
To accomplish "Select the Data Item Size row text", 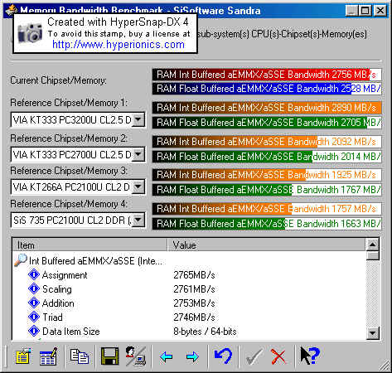I will point(70,332).
